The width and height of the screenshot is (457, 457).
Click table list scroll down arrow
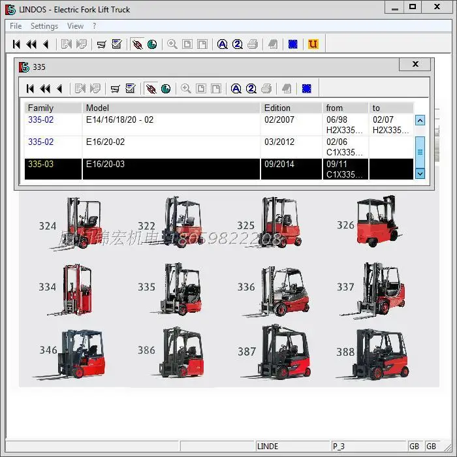coord(420,174)
